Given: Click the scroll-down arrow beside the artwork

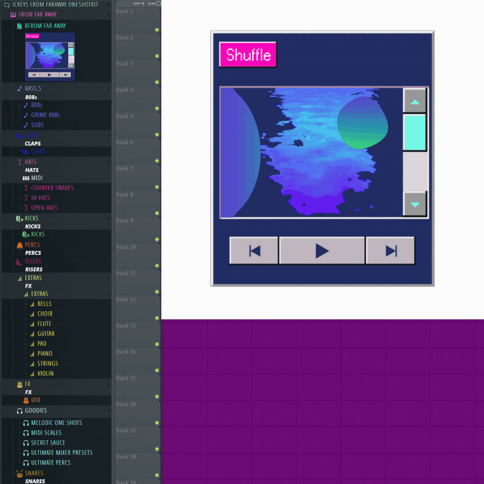Looking at the screenshot, I should [x=415, y=204].
